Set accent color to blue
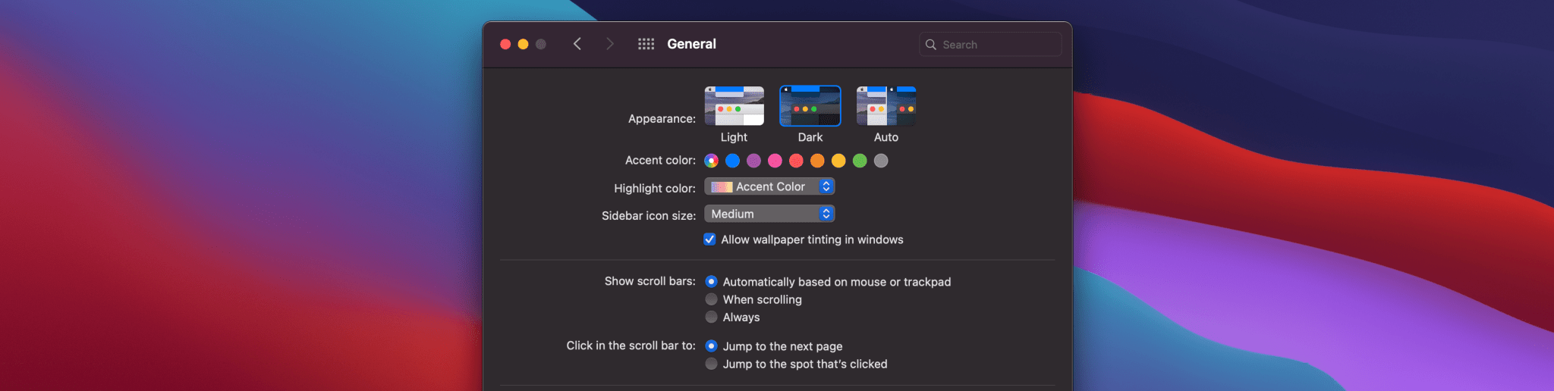Viewport: 1554px width, 391px height. tap(732, 161)
